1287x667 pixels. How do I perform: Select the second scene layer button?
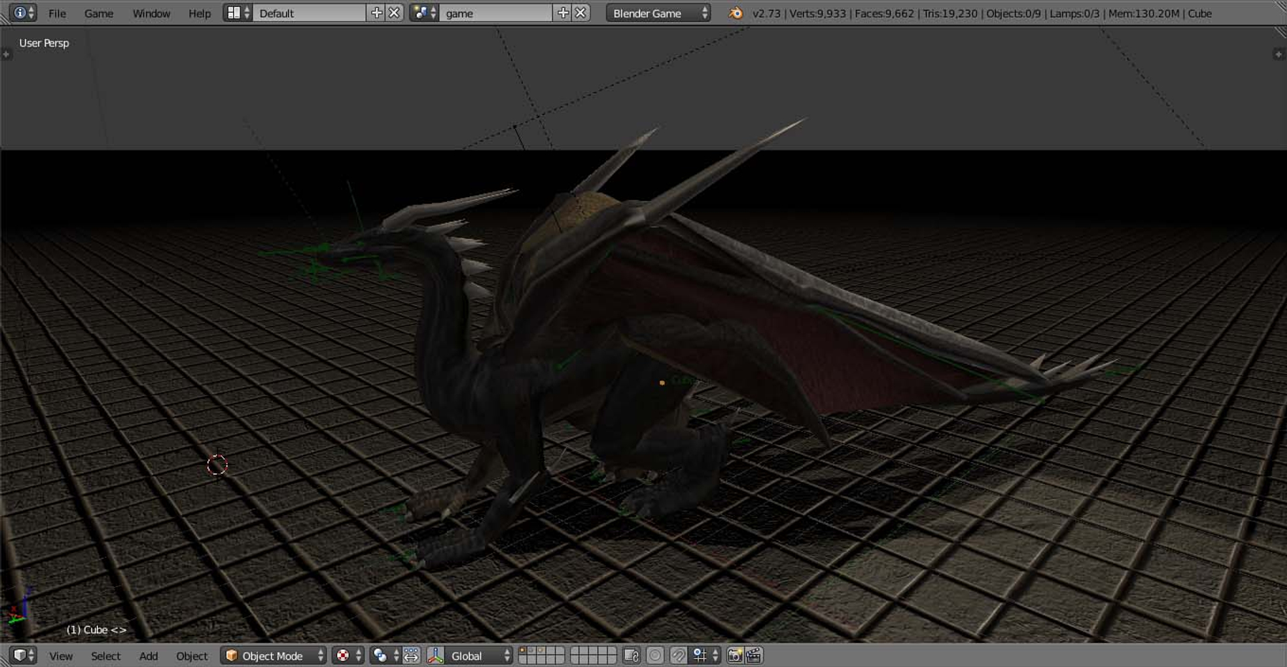(532, 651)
